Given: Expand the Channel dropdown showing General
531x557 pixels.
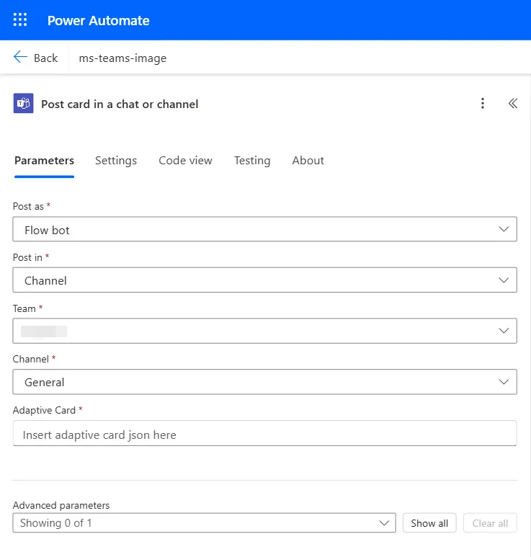Looking at the screenshot, I should [264, 382].
